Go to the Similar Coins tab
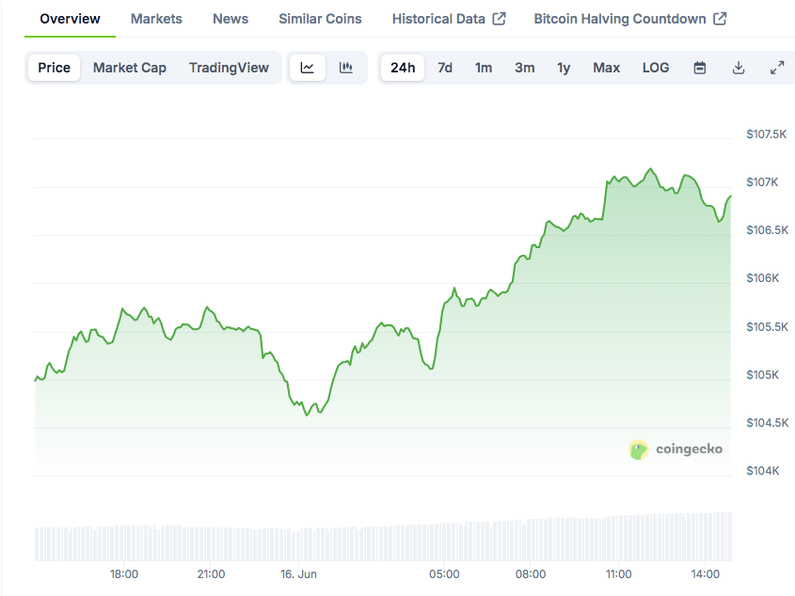The image size is (795, 596). pyautogui.click(x=320, y=19)
